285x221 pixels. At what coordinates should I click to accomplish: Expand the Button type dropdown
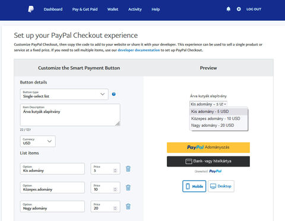[x=64, y=94]
